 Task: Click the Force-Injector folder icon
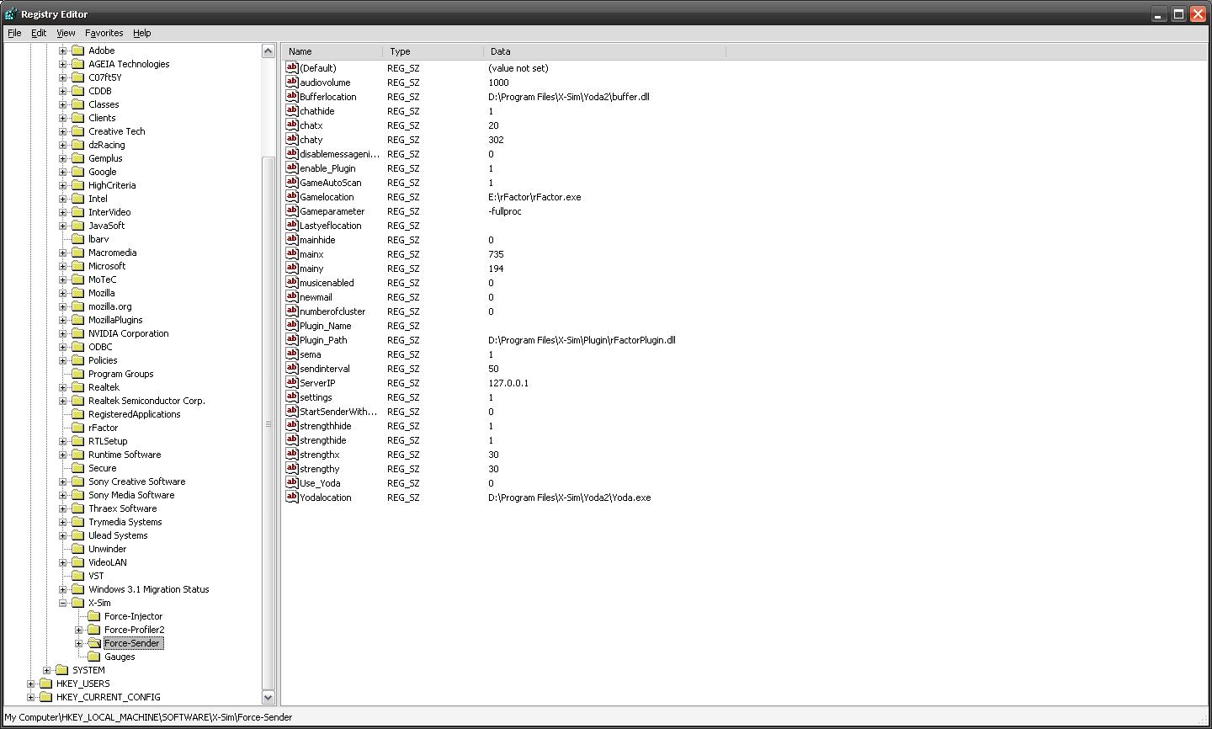click(x=93, y=616)
